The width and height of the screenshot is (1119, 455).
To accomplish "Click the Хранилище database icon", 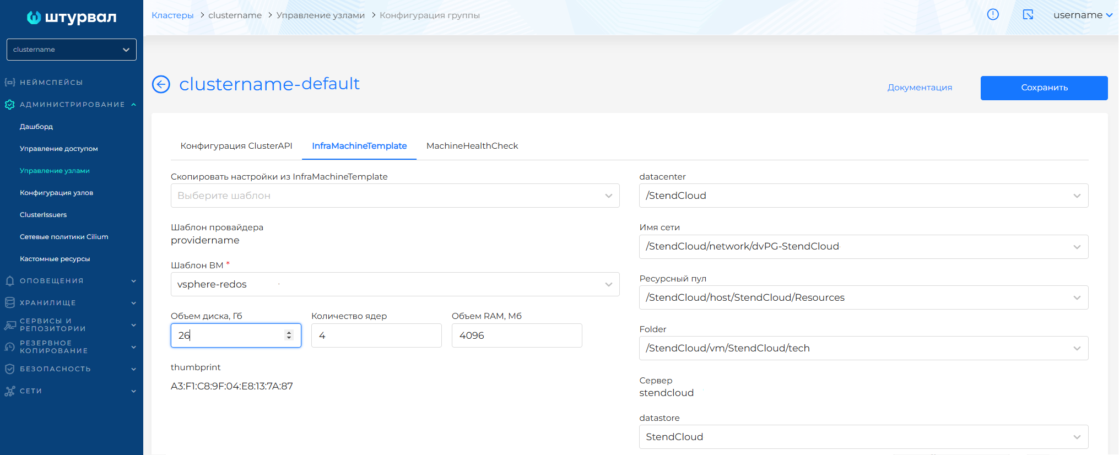I will [9, 303].
